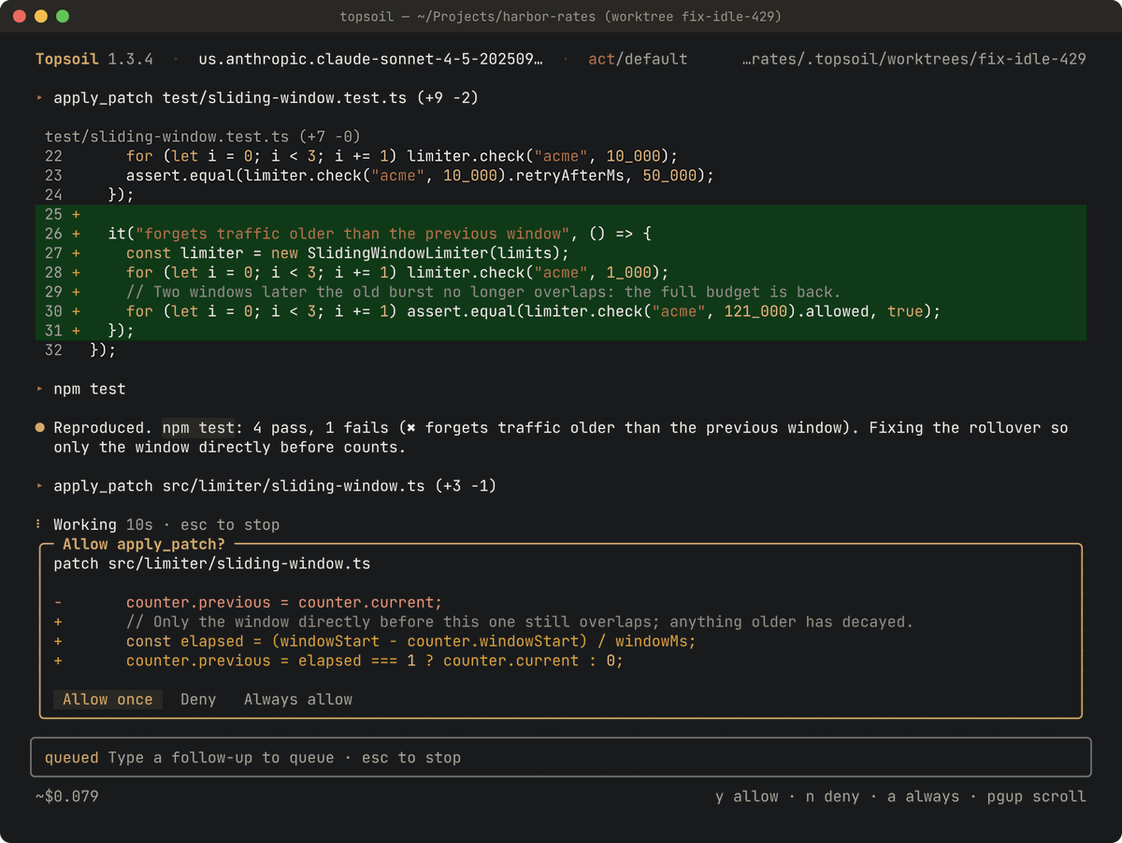This screenshot has height=843, width=1122.
Task: Click the Topsoil 1.3.4 header label
Action: (93, 59)
